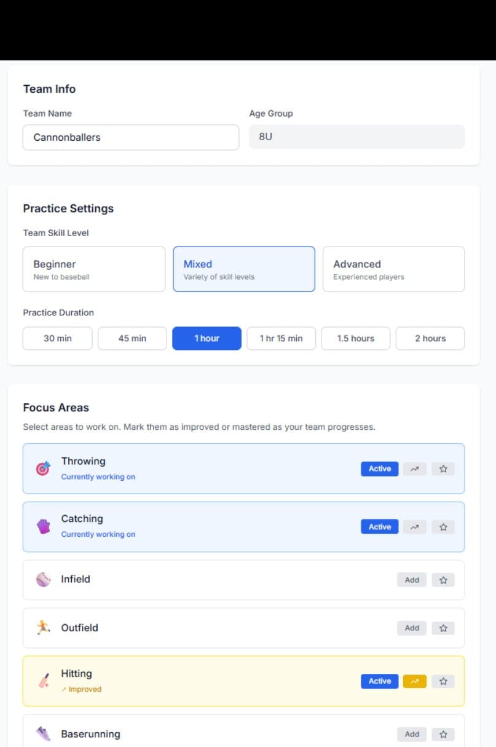Click the Age Group 8U field
Screen dimensions: 496x747
(356, 136)
